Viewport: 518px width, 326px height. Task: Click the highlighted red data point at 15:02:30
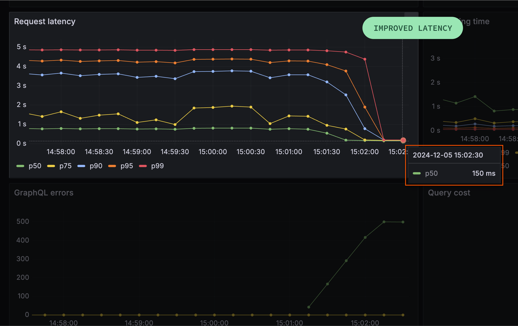tap(403, 140)
